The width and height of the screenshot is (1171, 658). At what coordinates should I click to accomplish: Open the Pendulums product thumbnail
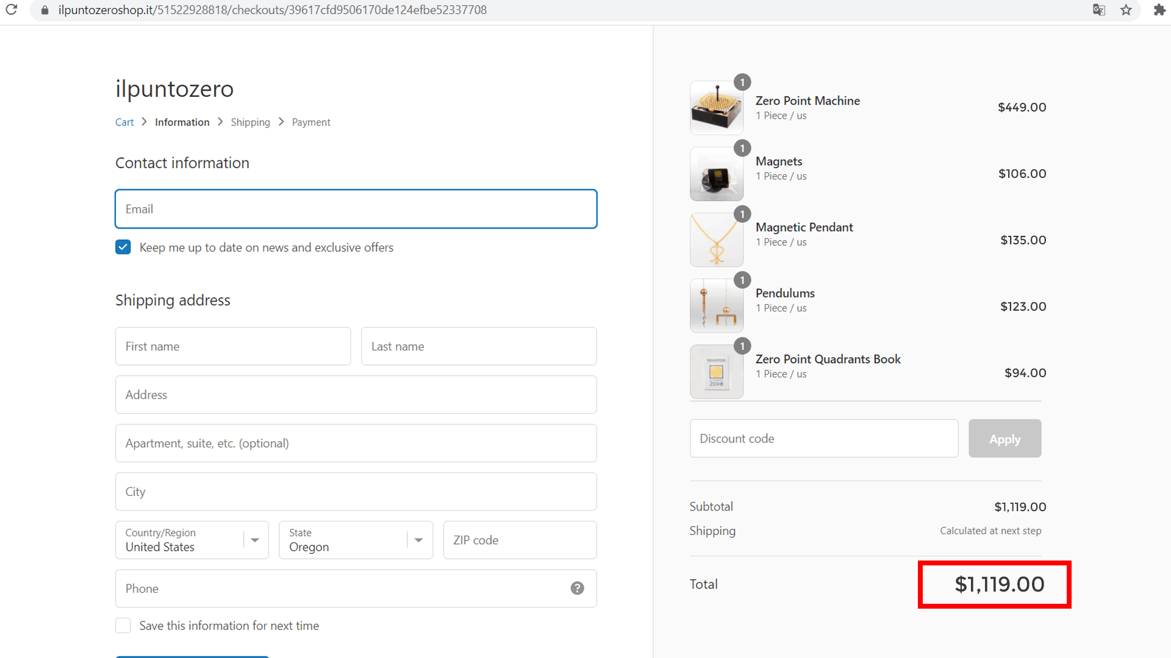pos(717,306)
